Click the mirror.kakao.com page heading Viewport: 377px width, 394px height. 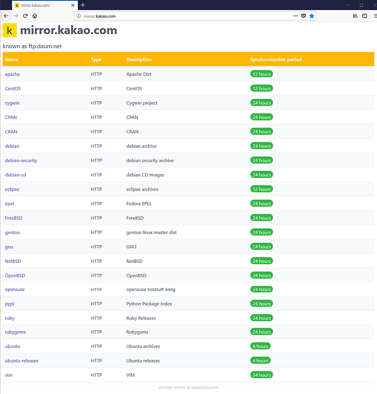click(68, 30)
